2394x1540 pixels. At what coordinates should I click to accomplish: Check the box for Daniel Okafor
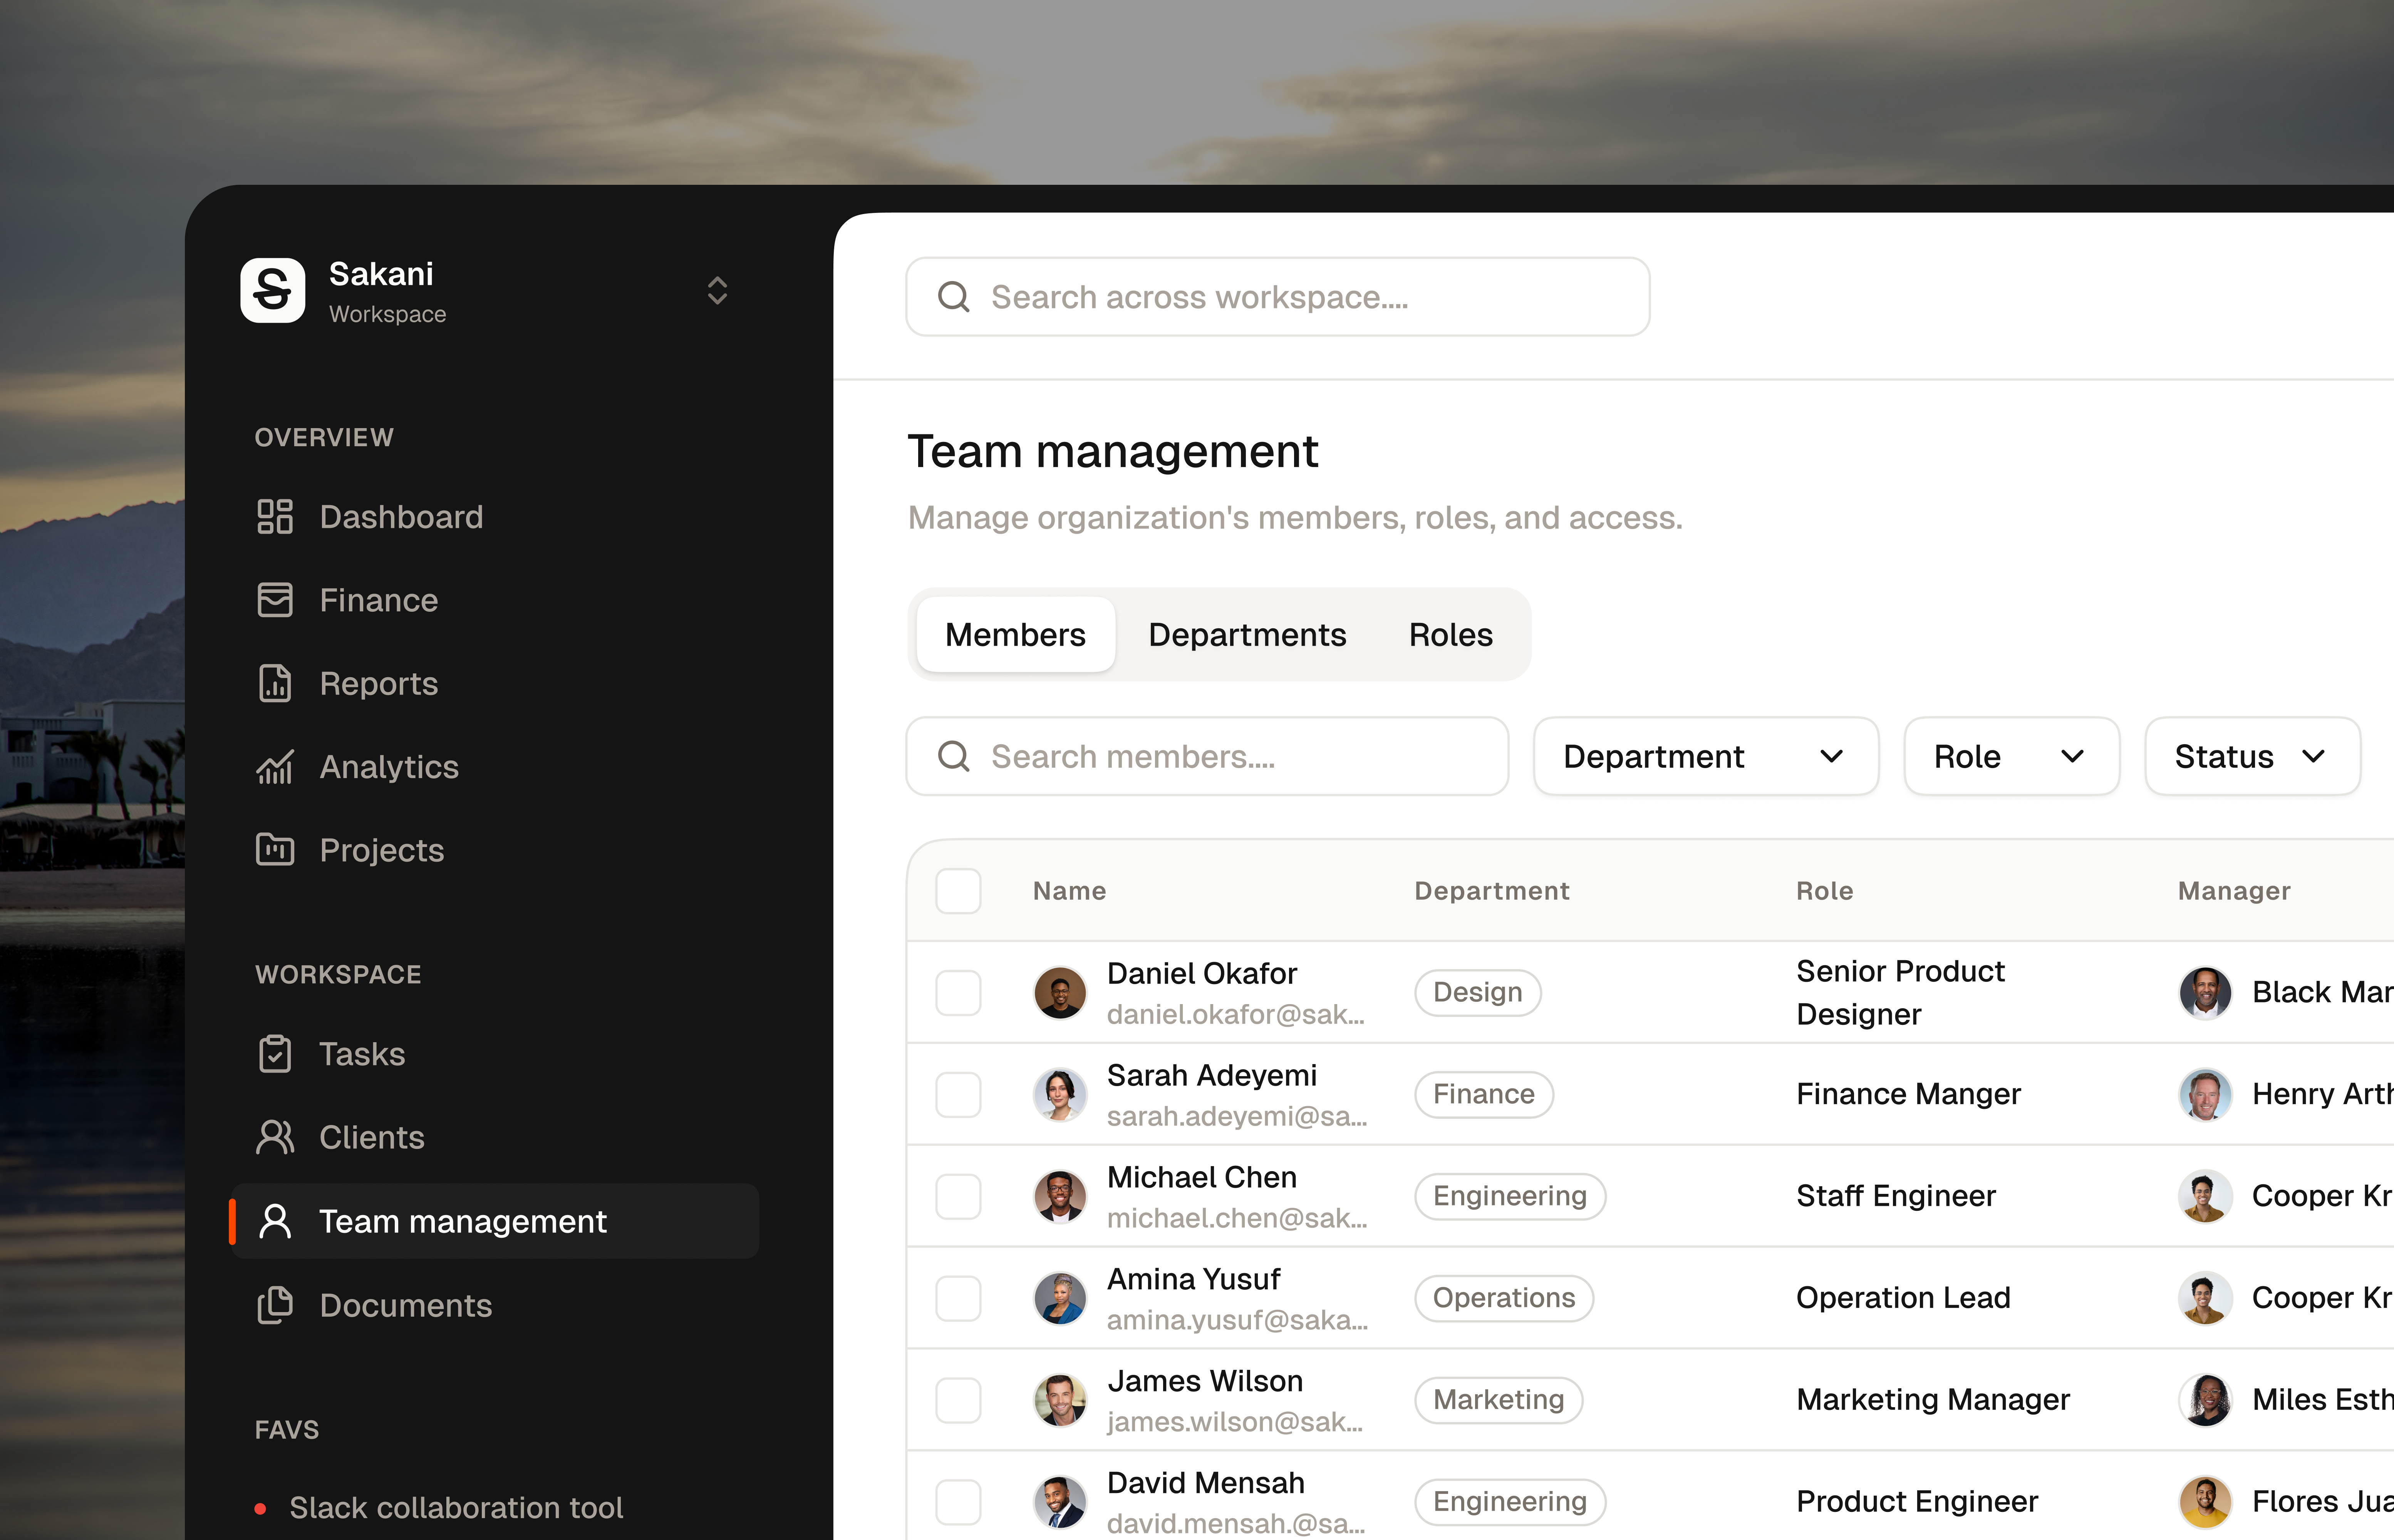pyautogui.click(x=957, y=993)
